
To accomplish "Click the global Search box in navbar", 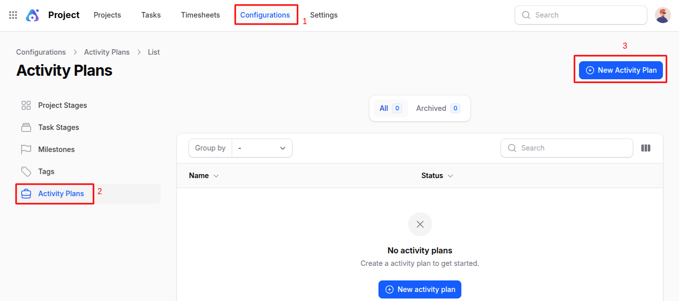I will click(x=586, y=15).
